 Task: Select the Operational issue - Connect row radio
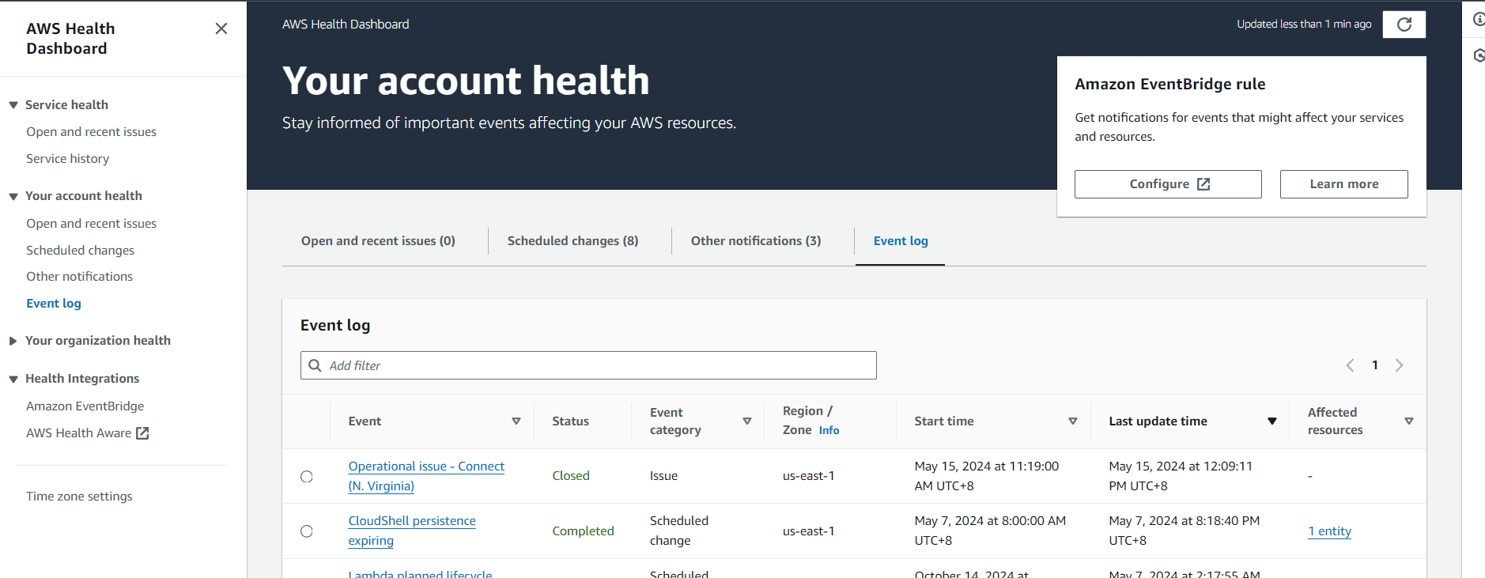click(307, 476)
